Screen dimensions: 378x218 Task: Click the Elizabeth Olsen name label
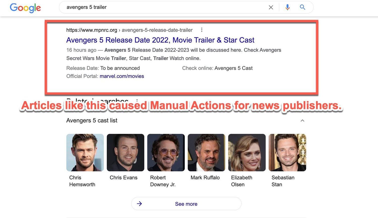(242, 181)
